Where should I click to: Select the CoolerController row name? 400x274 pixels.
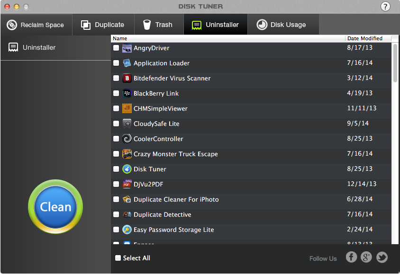[x=158, y=139]
